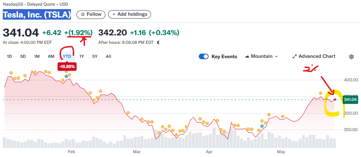Click the Feb x-axis label
This screenshot has height=157, width=361.
[x=72, y=152]
